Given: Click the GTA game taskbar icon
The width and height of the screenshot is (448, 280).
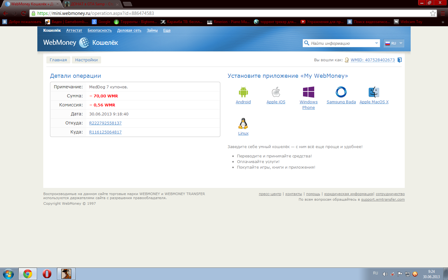Looking at the screenshot, I should tap(66, 274).
